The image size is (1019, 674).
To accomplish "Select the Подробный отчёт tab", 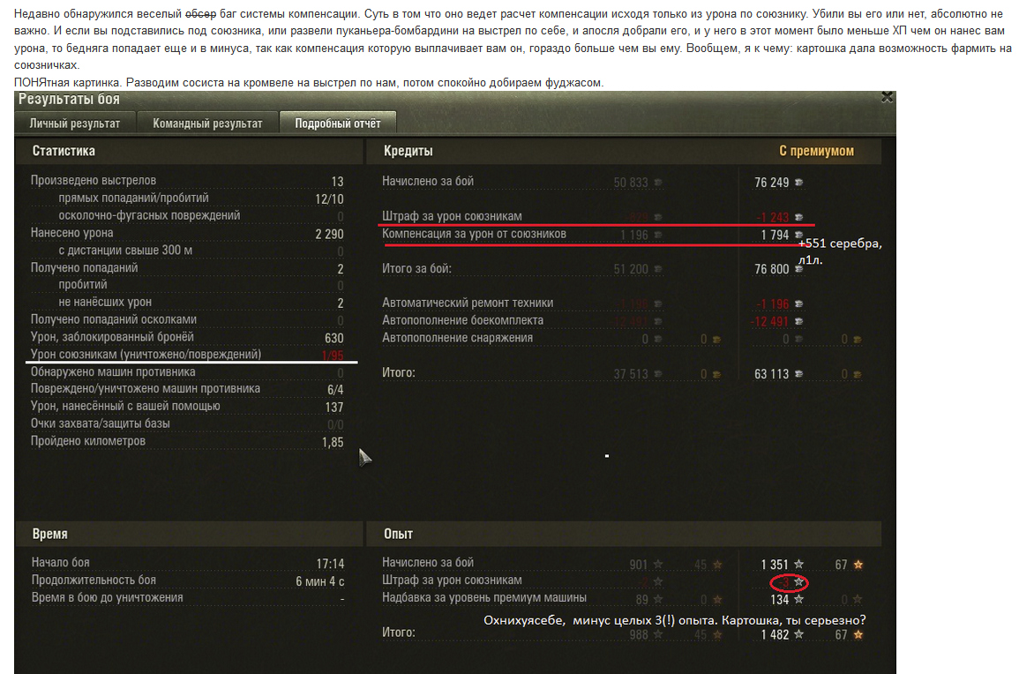I will coord(338,123).
